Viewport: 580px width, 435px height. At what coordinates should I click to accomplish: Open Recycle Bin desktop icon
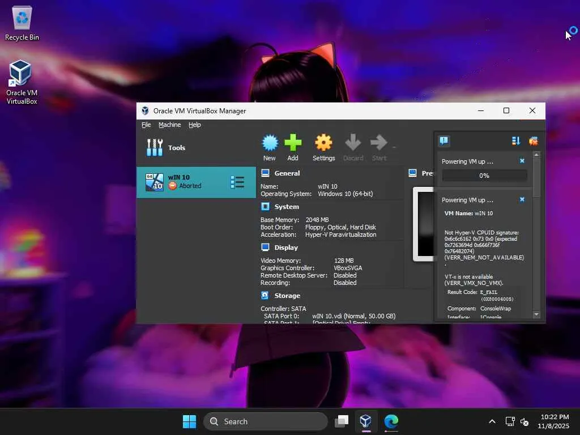coord(22,23)
